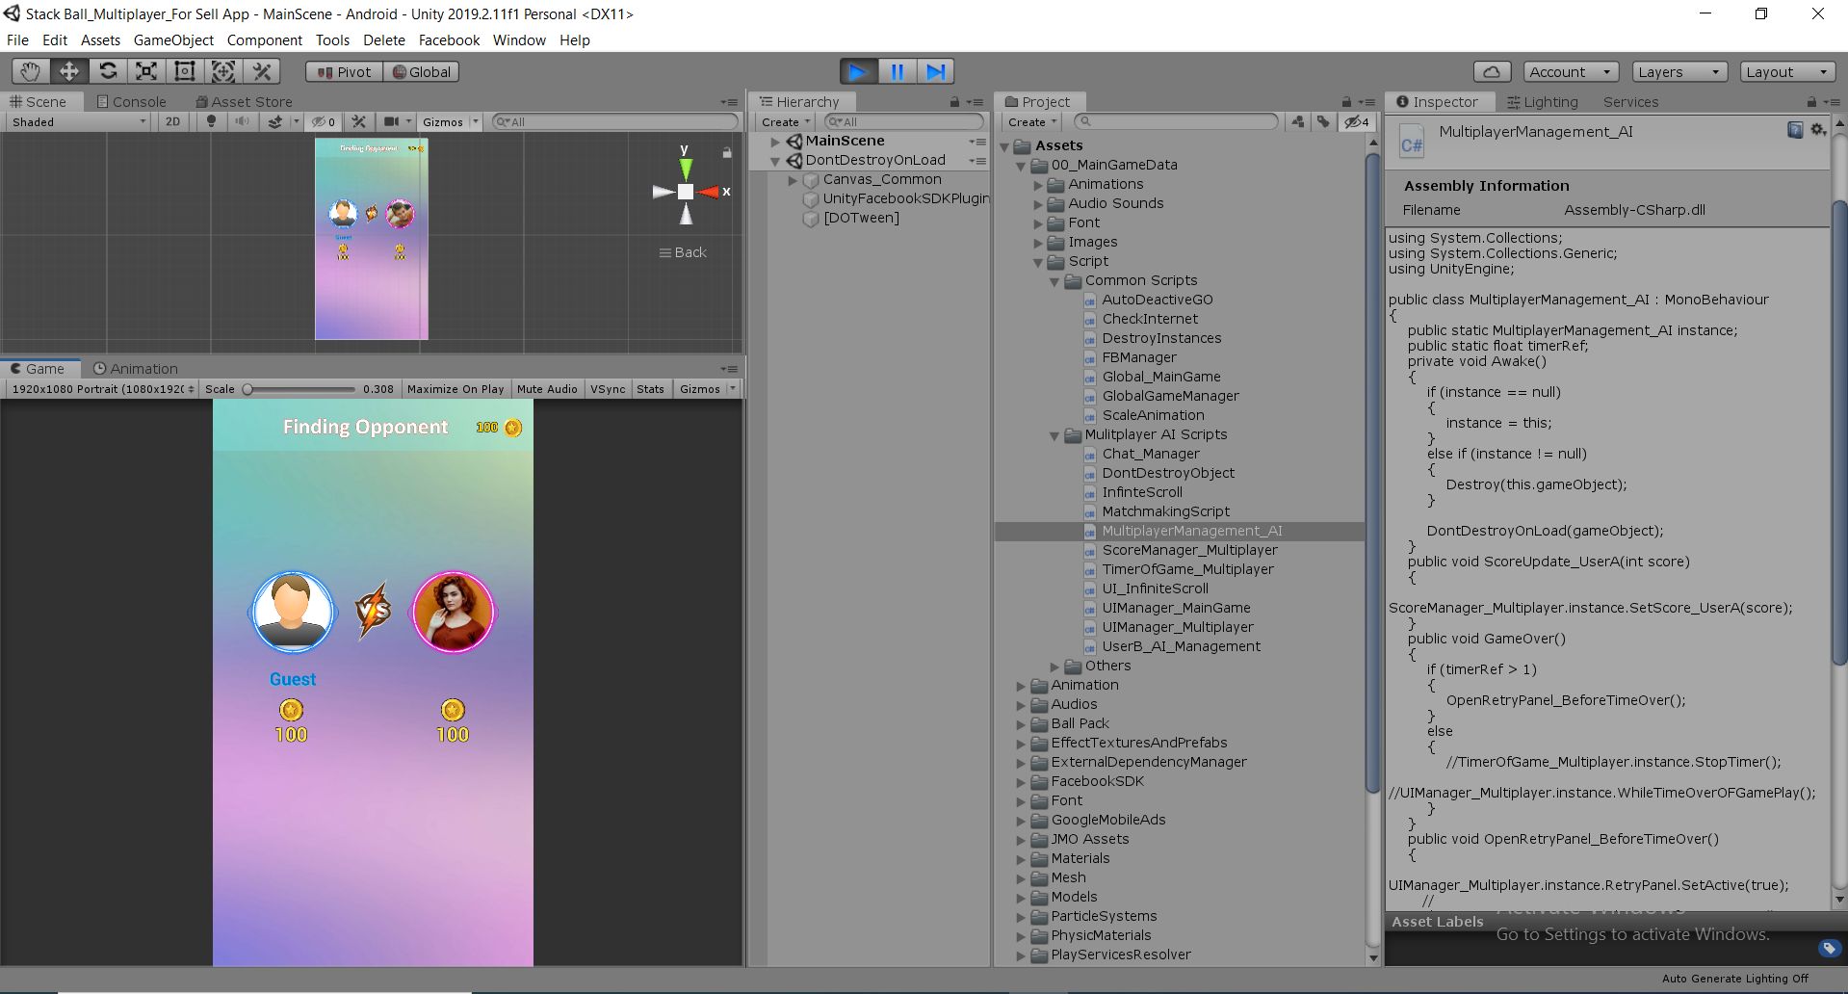The width and height of the screenshot is (1848, 994).
Task: Click the Step frame button
Action: point(935,71)
